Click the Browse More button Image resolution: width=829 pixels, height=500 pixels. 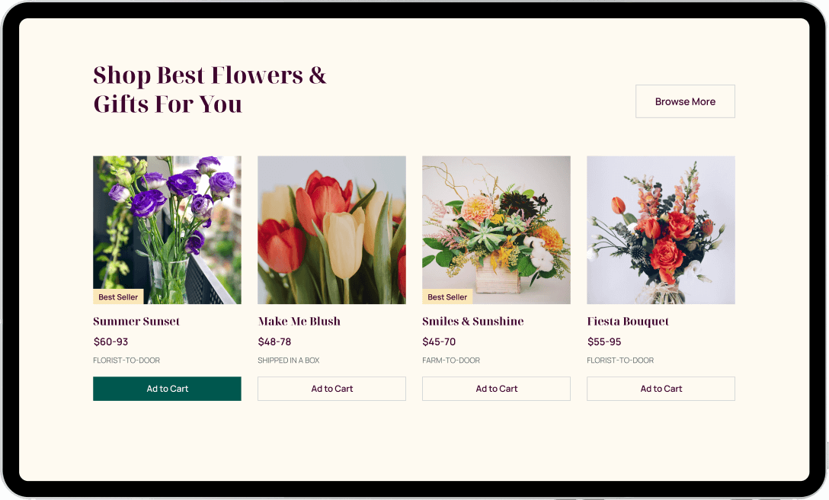pyautogui.click(x=685, y=101)
